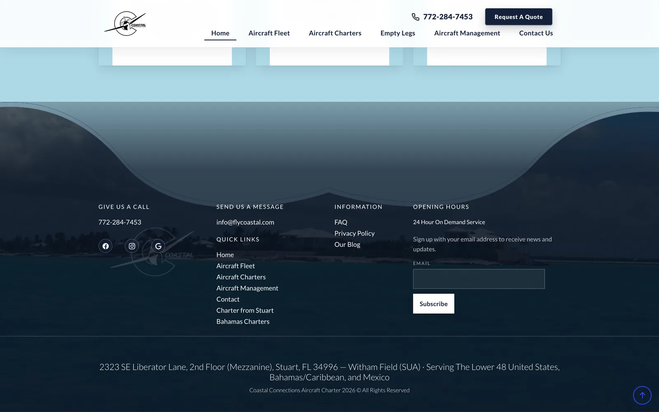659x412 pixels.
Task: Click Home in footer Quick Links
Action: pyautogui.click(x=225, y=255)
